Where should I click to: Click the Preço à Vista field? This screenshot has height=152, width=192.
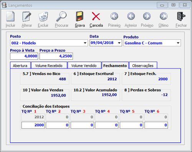[x=24, y=56]
